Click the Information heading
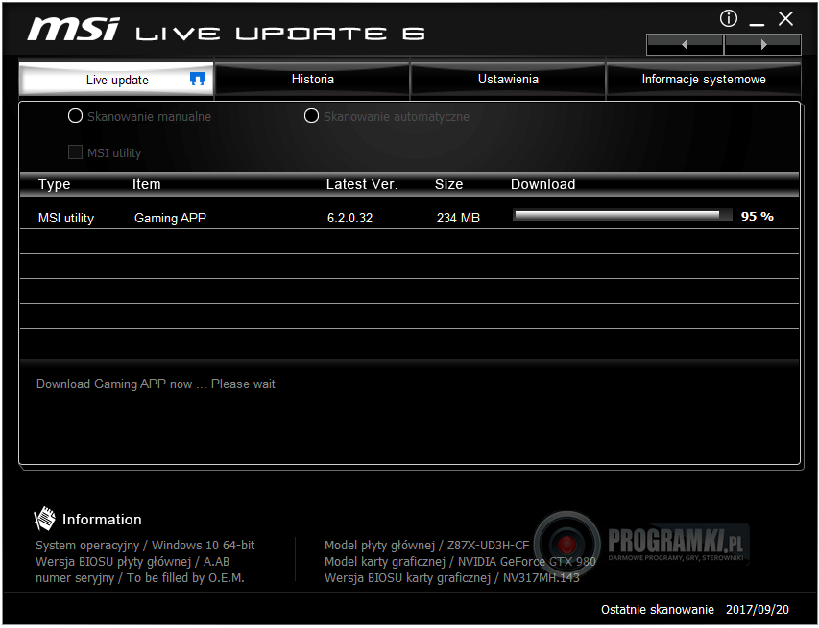This screenshot has height=628, width=819. 102,520
